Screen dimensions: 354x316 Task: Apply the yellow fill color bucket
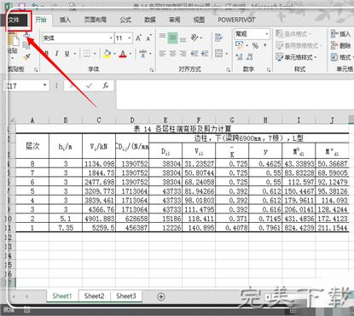click(x=107, y=54)
